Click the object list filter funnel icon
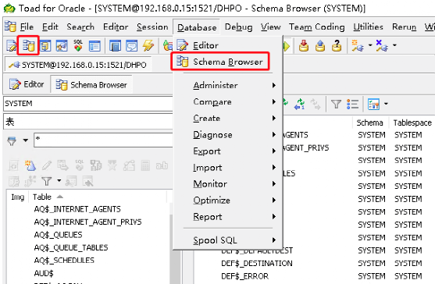This screenshot has width=435, height=284. [x=47, y=182]
